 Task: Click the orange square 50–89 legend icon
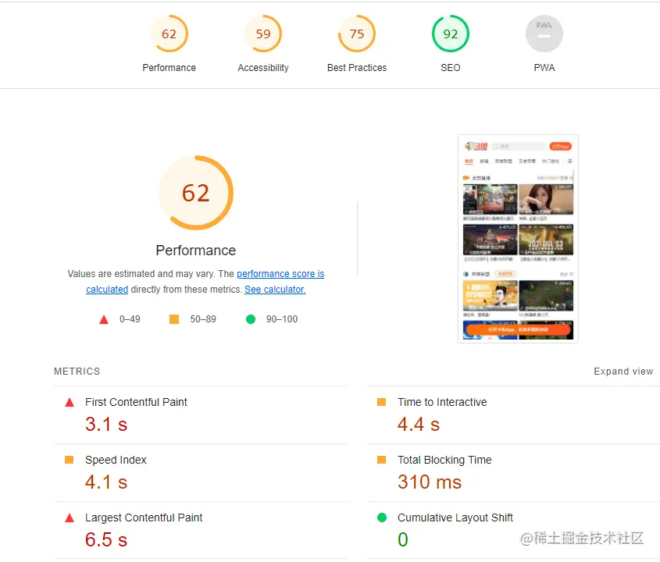[174, 319]
